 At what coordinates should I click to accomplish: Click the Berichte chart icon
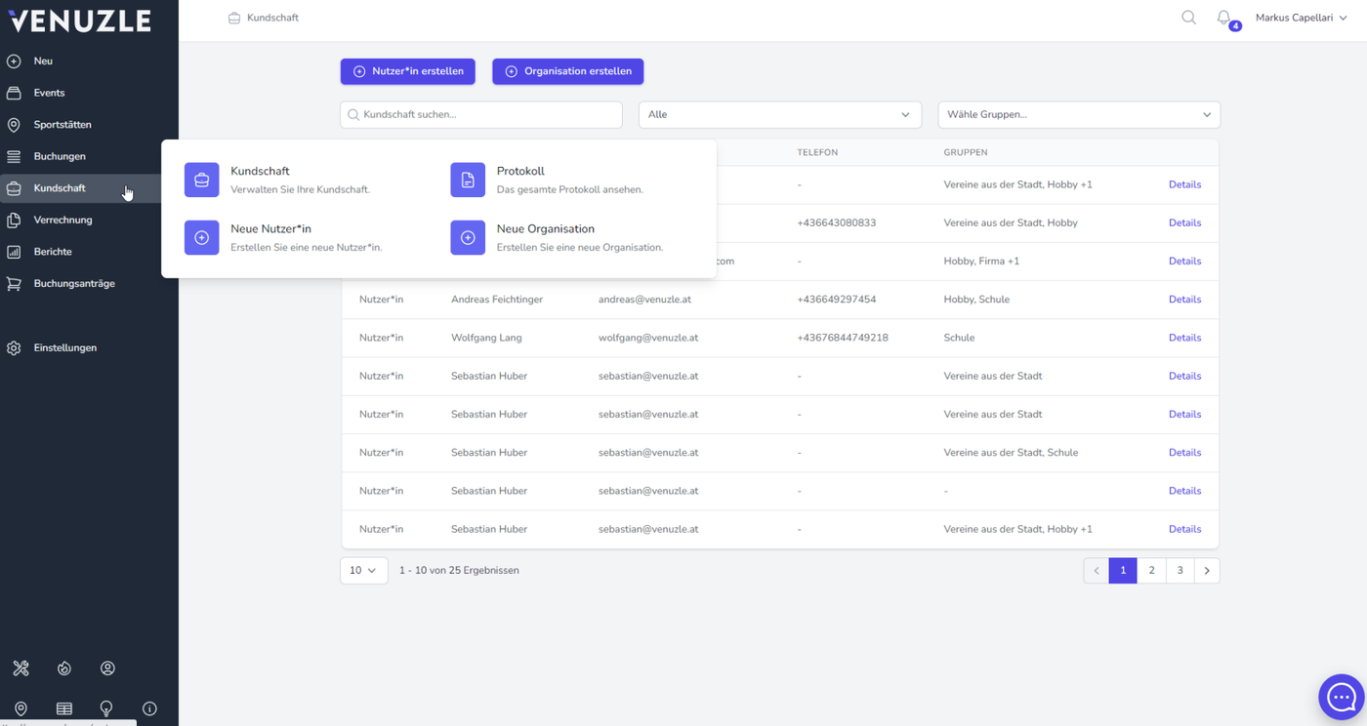point(14,252)
